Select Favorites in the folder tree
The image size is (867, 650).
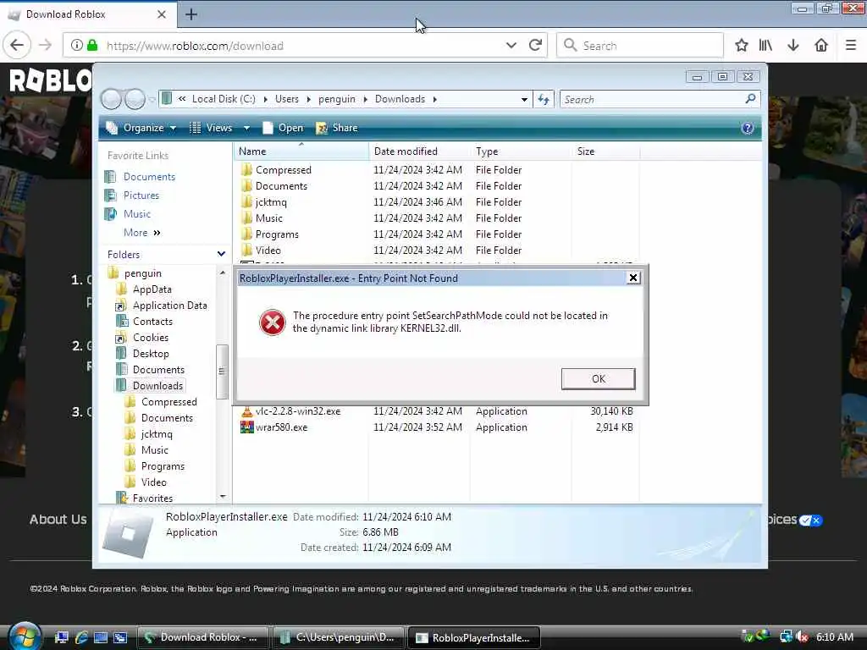pyautogui.click(x=152, y=498)
